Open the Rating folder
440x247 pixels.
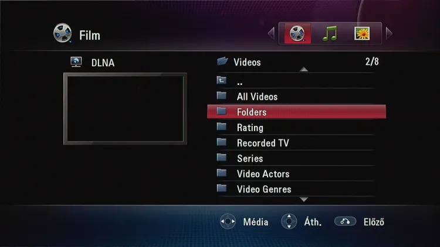tap(296, 128)
